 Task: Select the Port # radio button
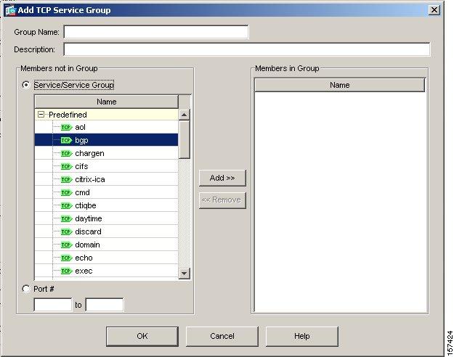pyautogui.click(x=25, y=289)
